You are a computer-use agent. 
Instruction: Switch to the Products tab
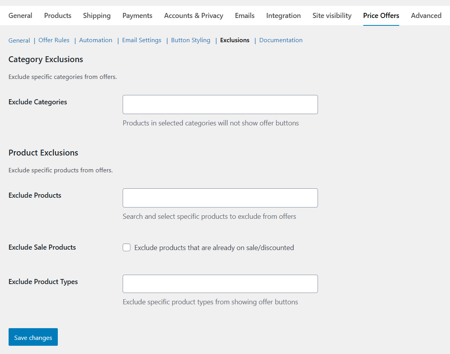tap(58, 16)
